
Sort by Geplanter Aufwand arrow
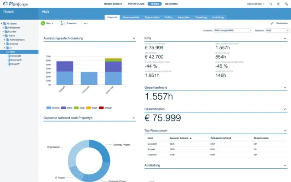[x=191, y=138]
